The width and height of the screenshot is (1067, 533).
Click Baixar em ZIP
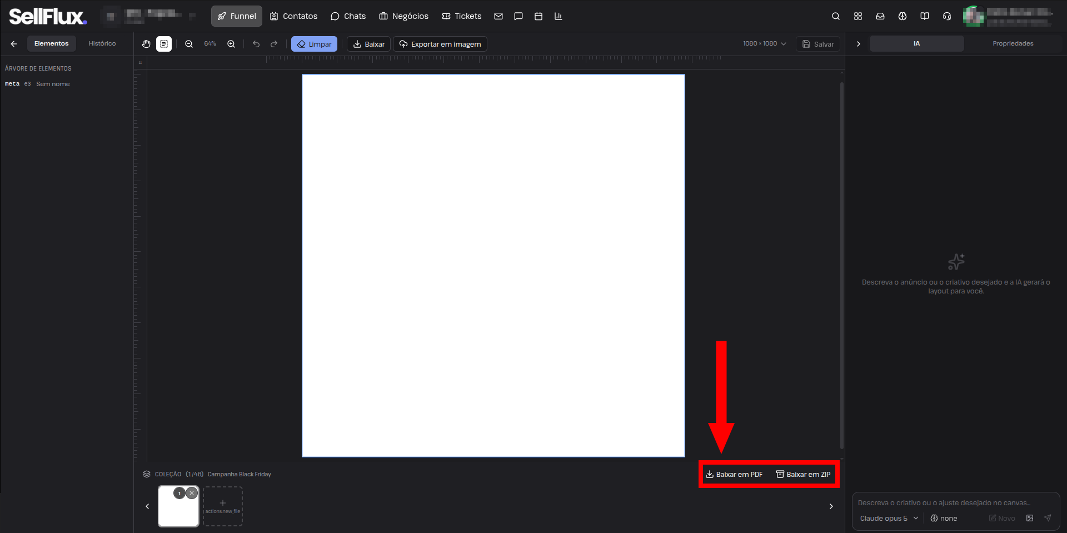[x=804, y=474]
